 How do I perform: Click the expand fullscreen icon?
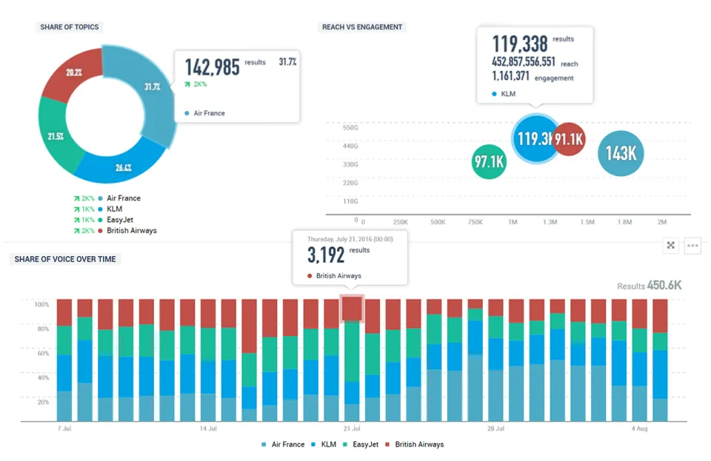(671, 246)
